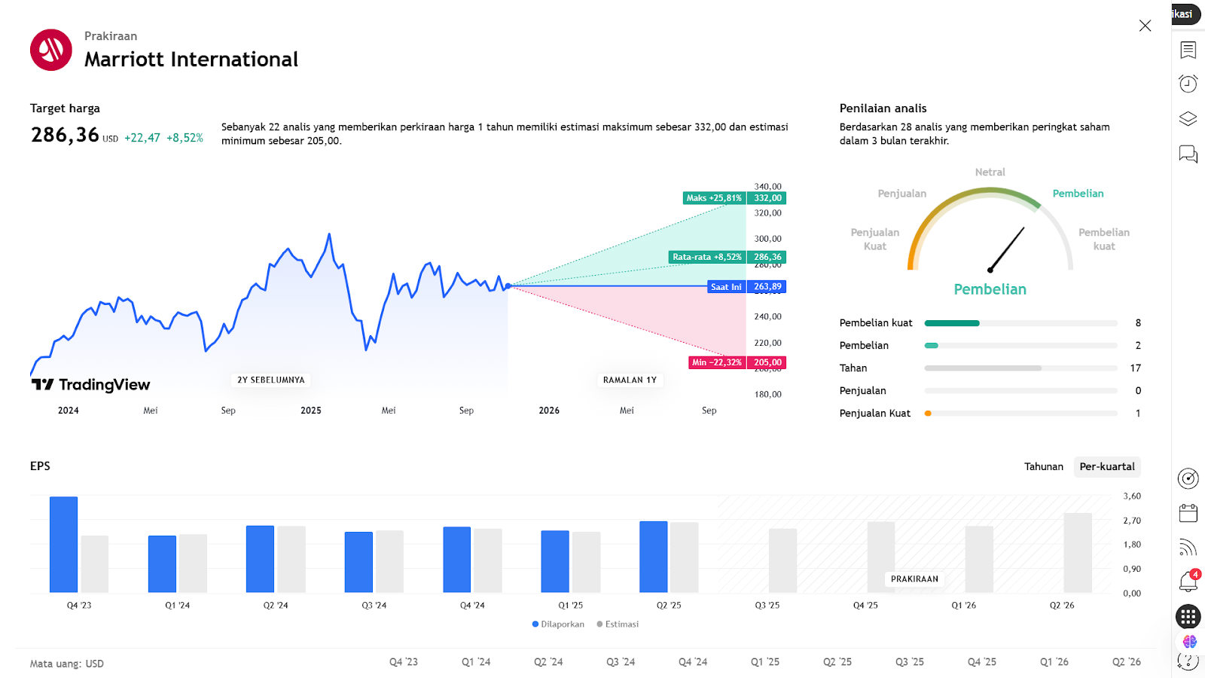This screenshot has width=1205, height=678.
Task: Open the watchlist and news panel icon
Action: (x=1188, y=50)
